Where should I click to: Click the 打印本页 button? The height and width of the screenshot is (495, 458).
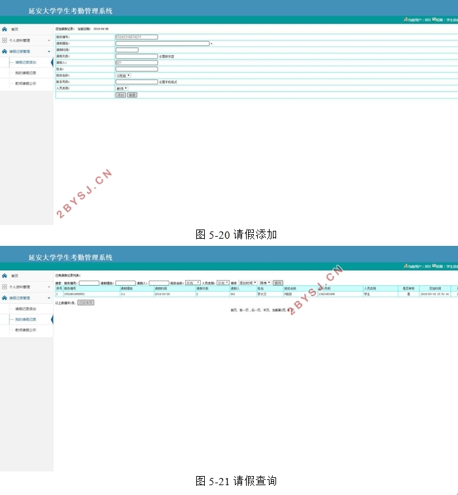coord(86,303)
